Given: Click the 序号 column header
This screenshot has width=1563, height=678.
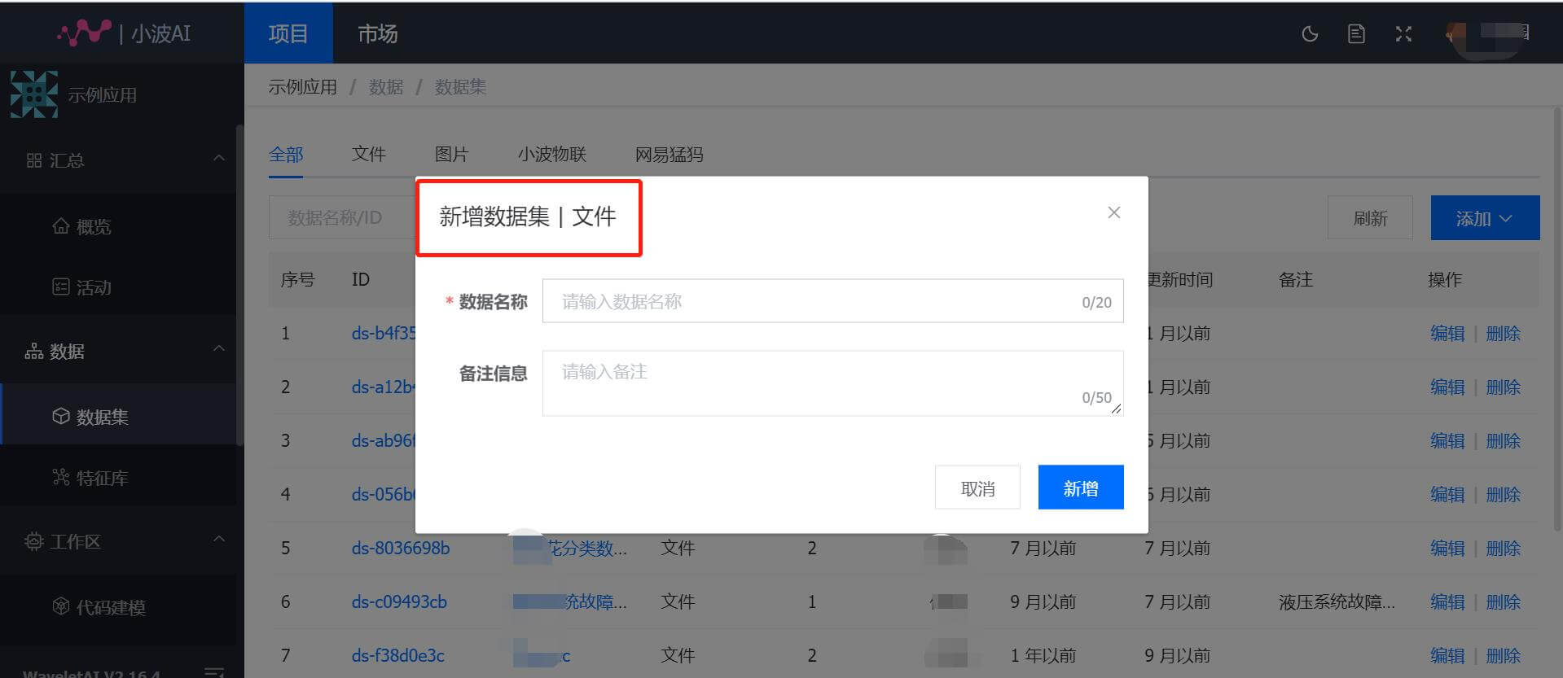Looking at the screenshot, I should (x=297, y=279).
